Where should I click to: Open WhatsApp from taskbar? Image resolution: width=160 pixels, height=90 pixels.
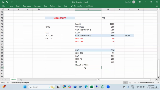[x=103, y=87]
